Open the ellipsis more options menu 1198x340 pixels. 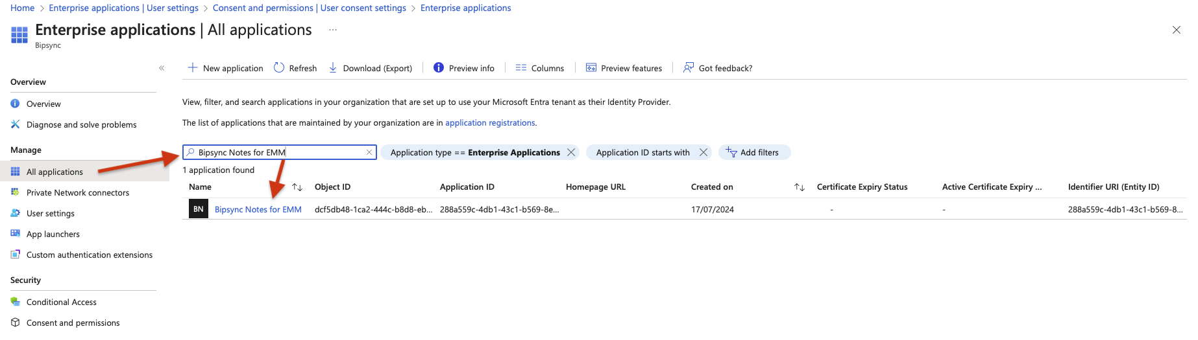click(333, 30)
